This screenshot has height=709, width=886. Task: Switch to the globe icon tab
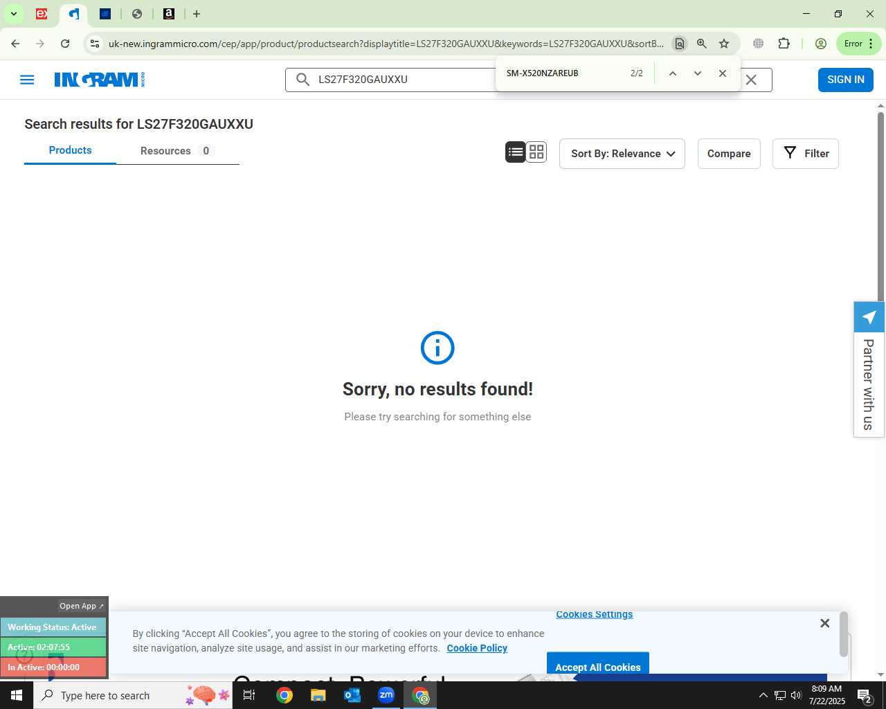click(x=137, y=14)
